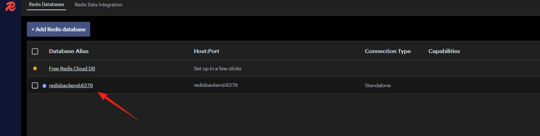The width and height of the screenshot is (540, 136).
Task: Click the plus sign on the Add Redis database button
Action: coord(33,30)
